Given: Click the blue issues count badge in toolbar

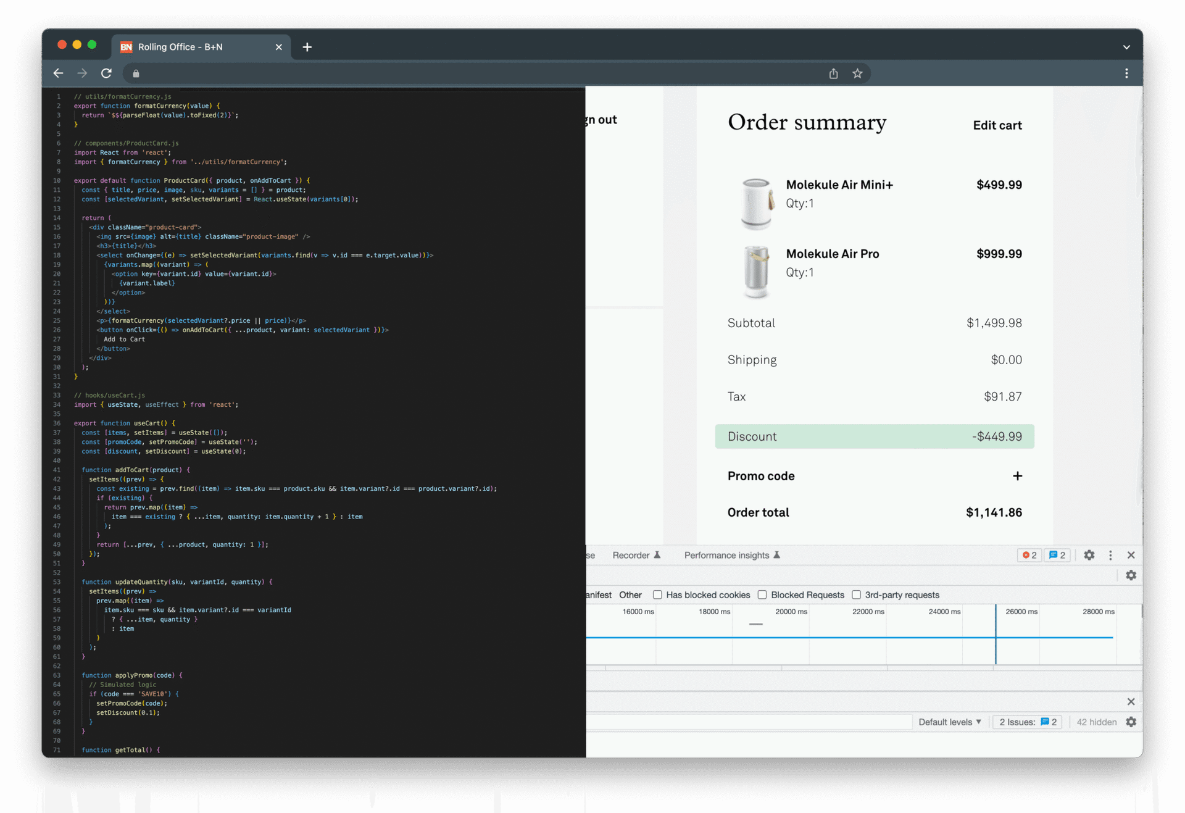Looking at the screenshot, I should click(x=1057, y=555).
